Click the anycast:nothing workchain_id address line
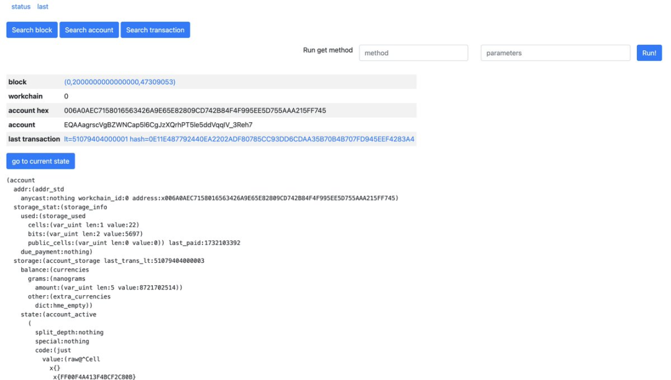671x380 pixels. pos(209,198)
